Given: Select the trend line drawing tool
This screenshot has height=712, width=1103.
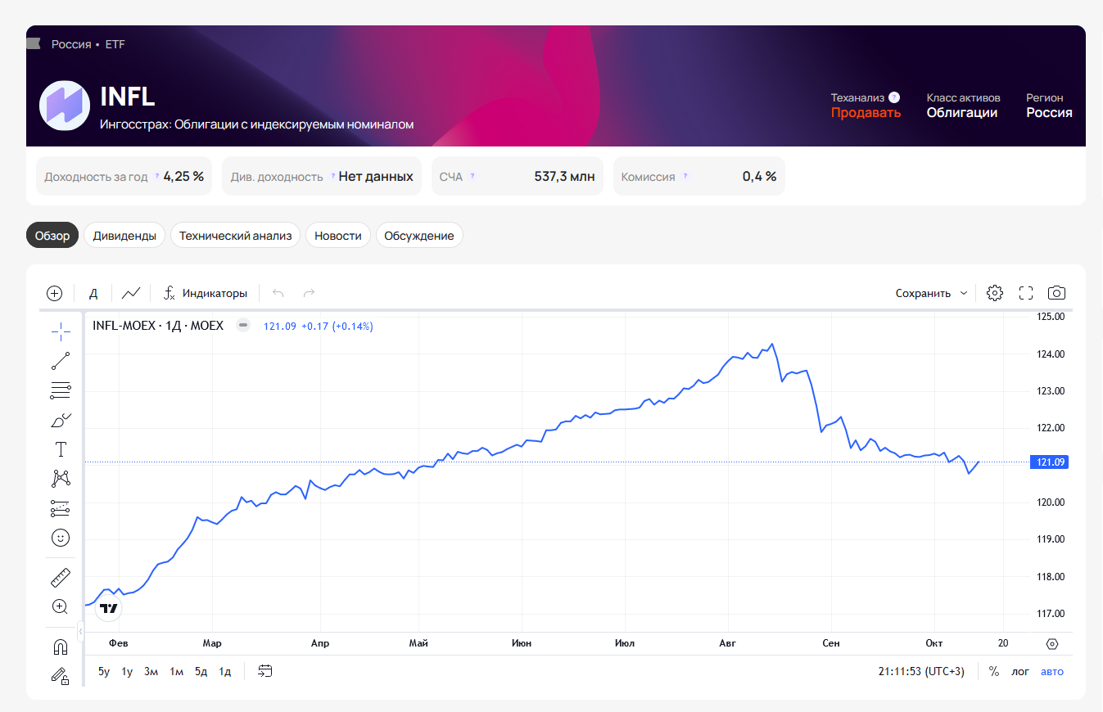Looking at the screenshot, I should (x=61, y=361).
